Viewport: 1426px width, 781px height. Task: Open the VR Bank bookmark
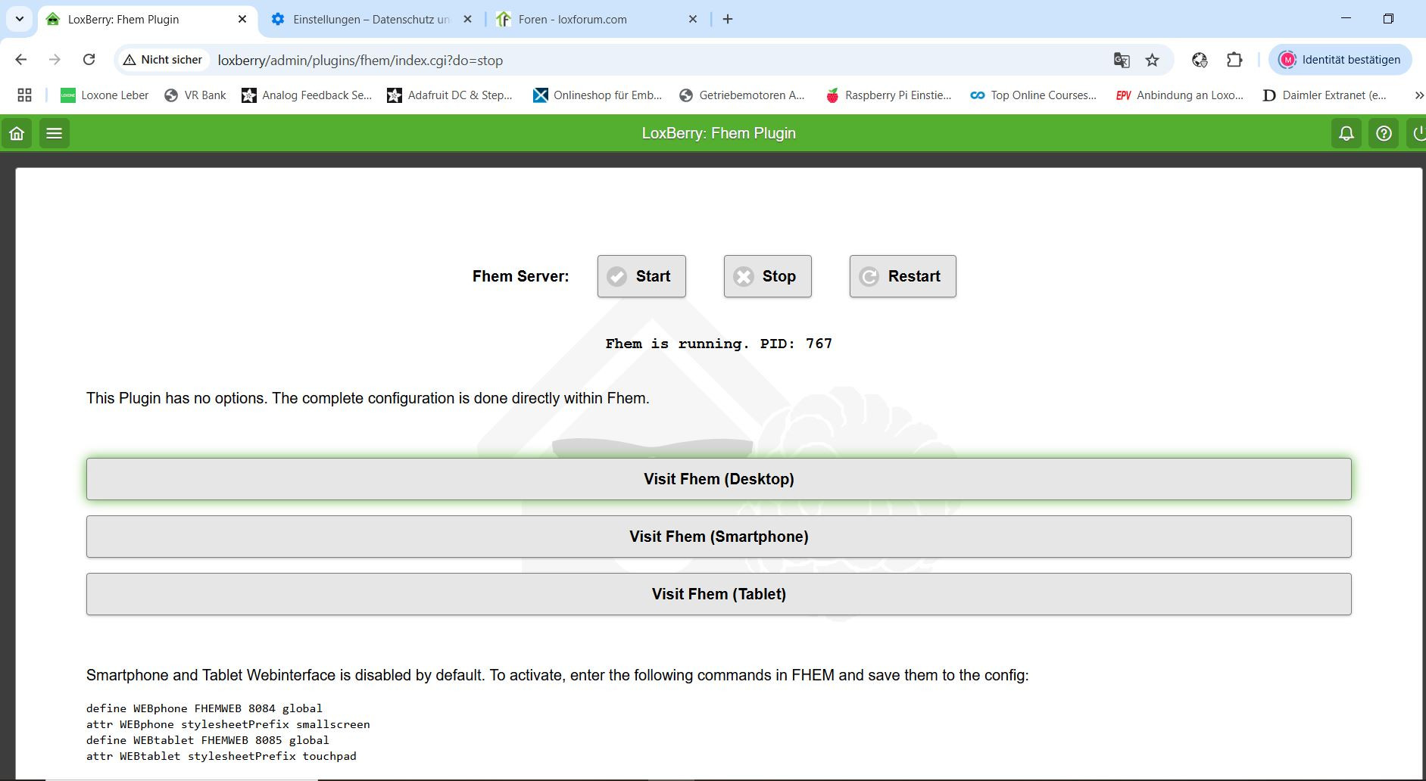(x=195, y=95)
